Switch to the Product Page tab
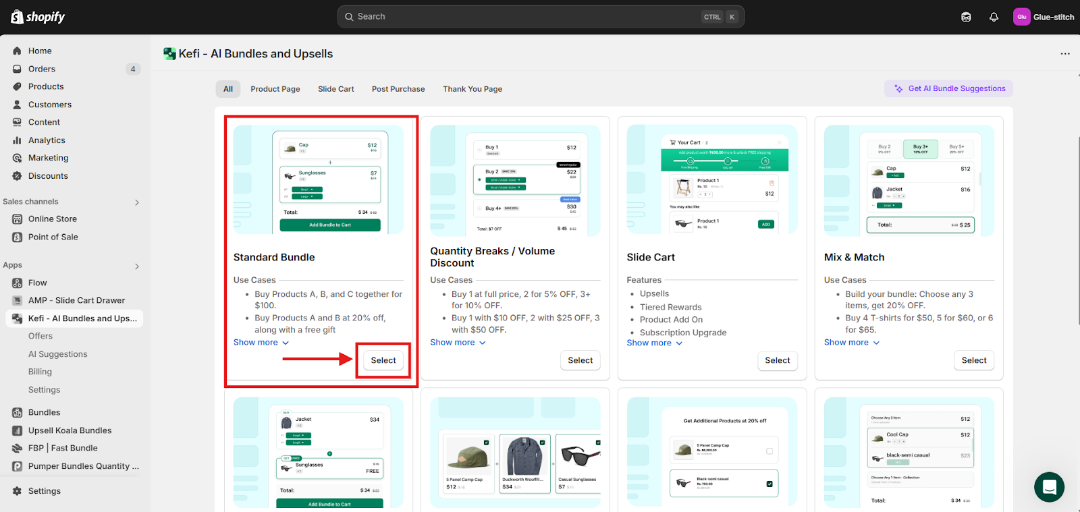1080x512 pixels. click(275, 89)
